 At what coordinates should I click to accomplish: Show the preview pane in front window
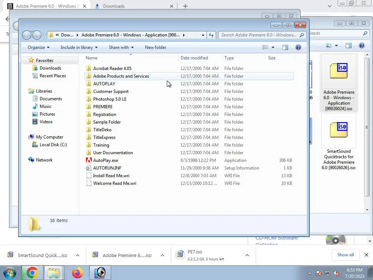coord(285,47)
